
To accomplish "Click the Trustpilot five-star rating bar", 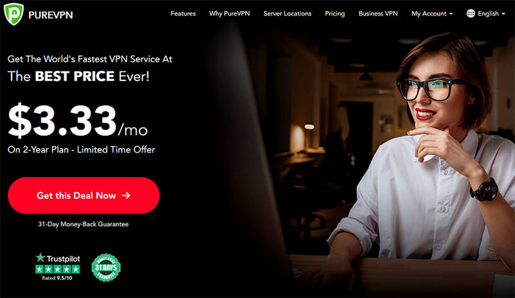I will (x=57, y=270).
